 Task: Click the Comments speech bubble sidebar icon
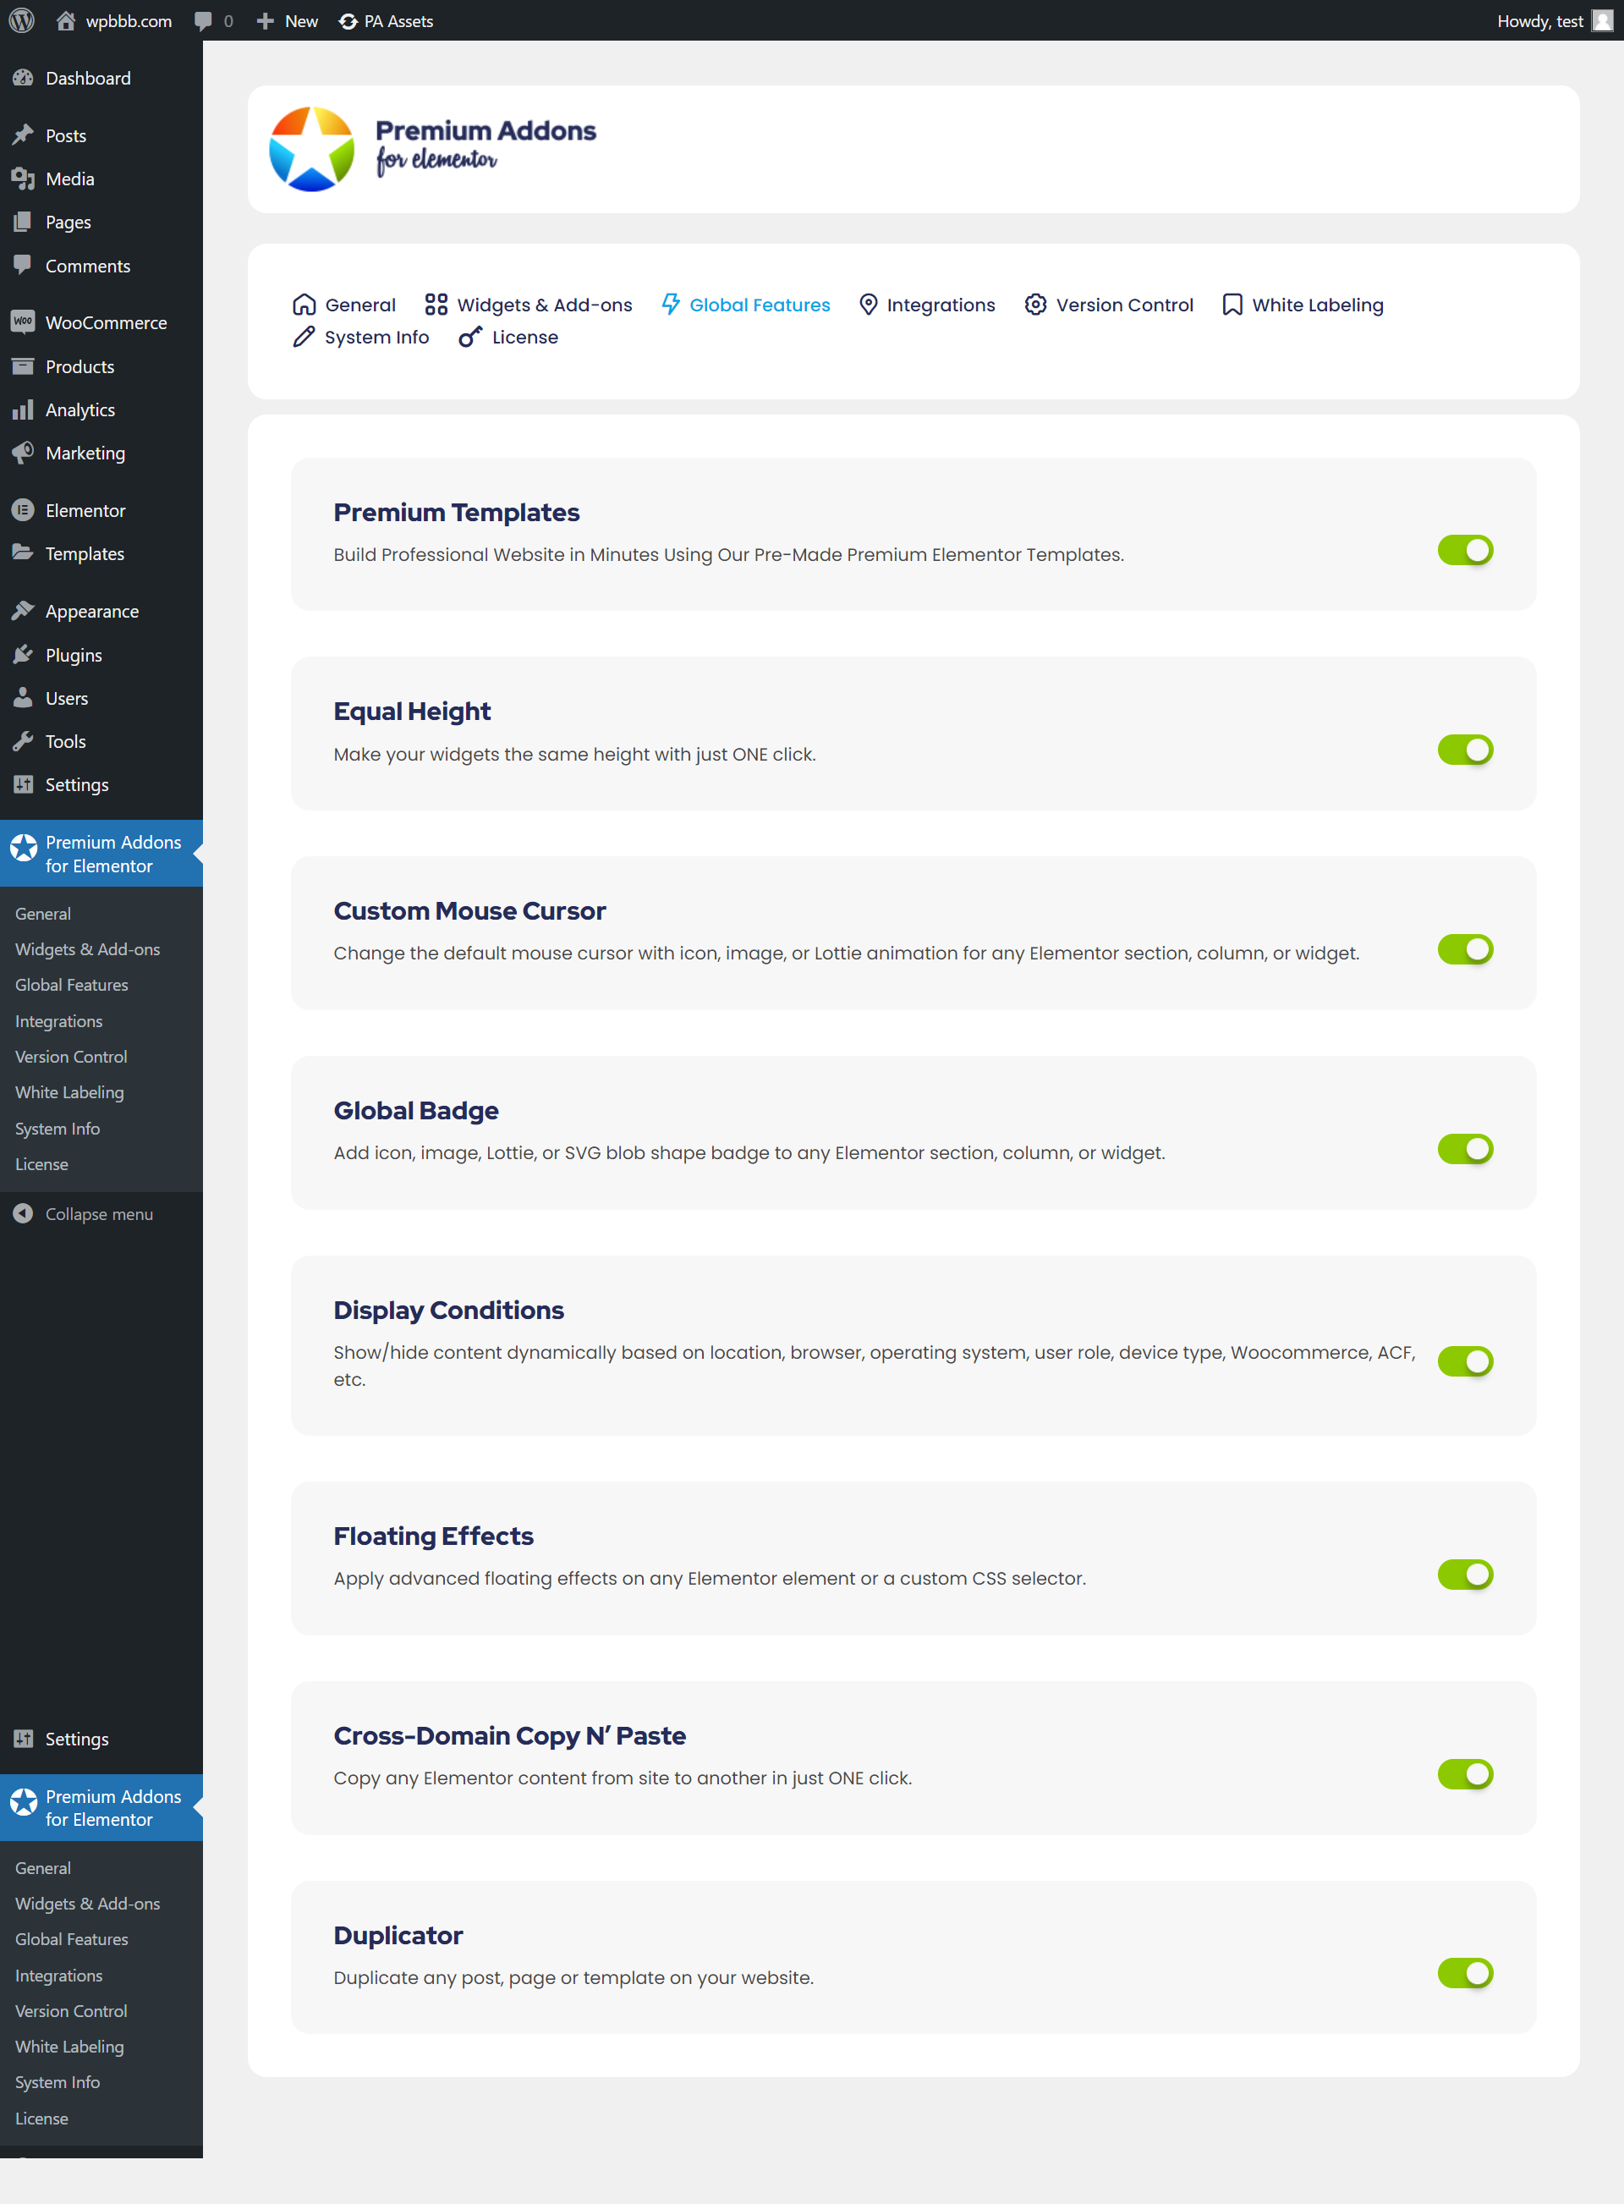pos(24,266)
